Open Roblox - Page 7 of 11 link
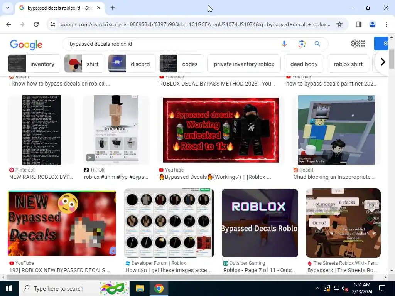This screenshot has width=395, height=296. coord(259,270)
